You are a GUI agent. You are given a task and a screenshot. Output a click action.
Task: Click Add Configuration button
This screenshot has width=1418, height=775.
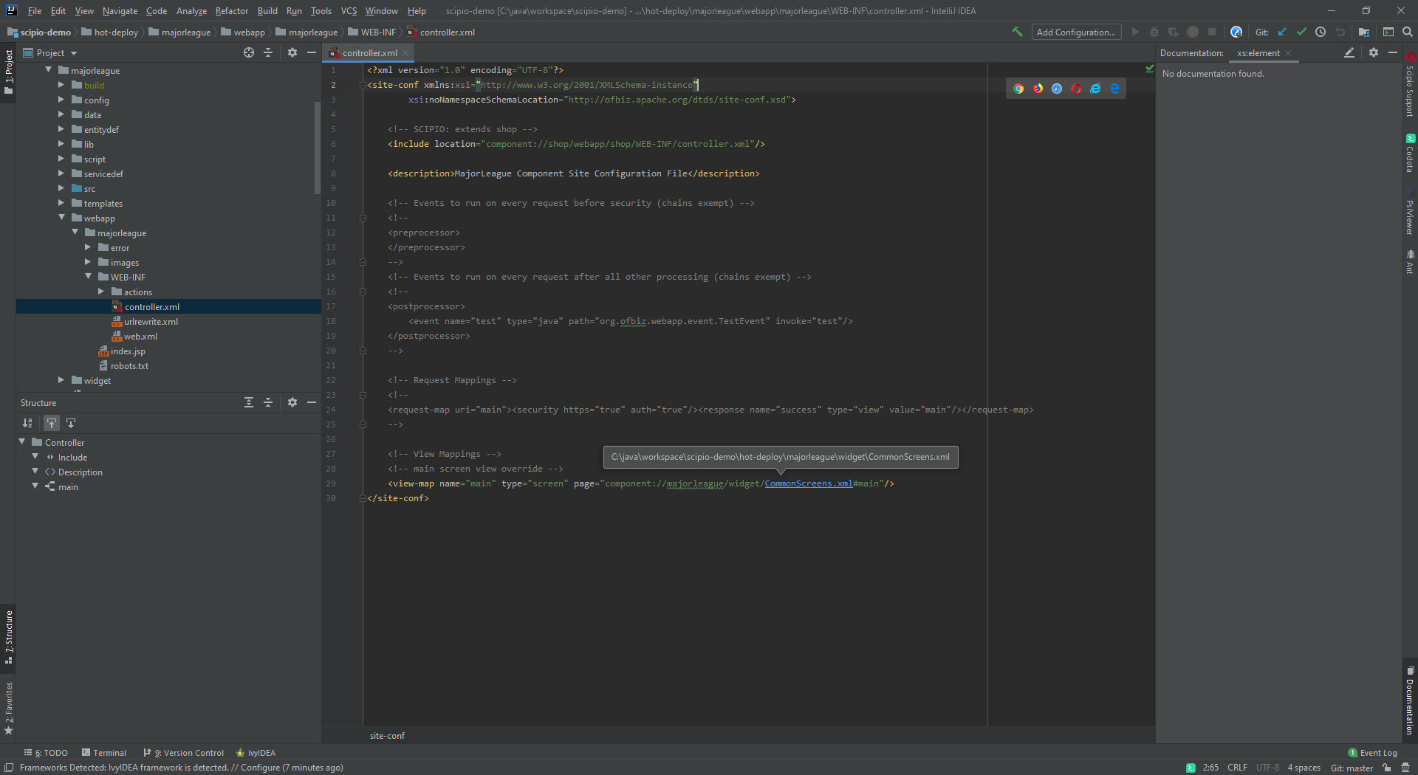(1076, 32)
